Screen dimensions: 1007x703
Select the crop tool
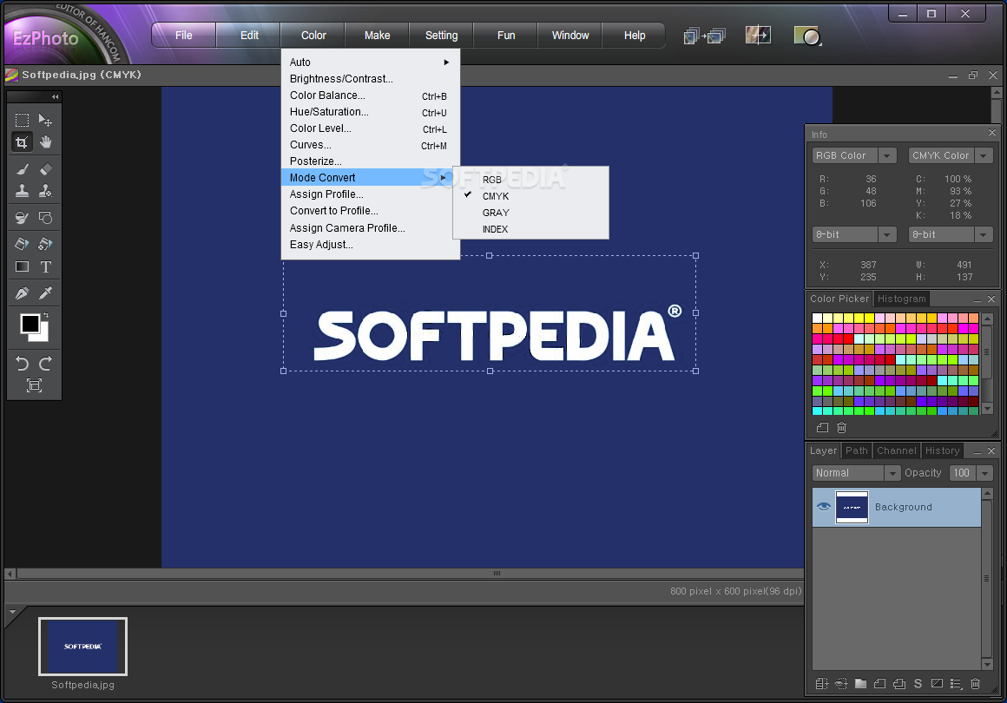(x=22, y=142)
